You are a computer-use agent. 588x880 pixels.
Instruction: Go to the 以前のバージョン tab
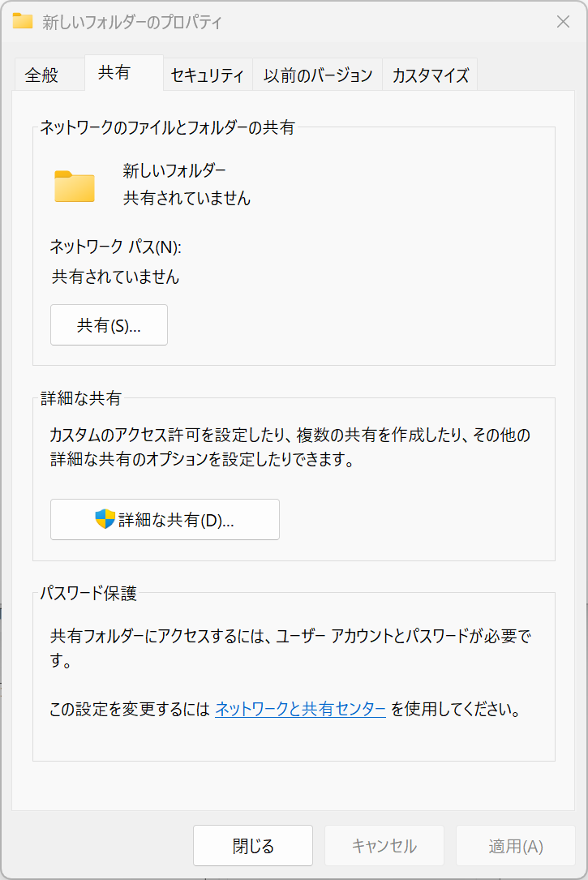pos(318,75)
